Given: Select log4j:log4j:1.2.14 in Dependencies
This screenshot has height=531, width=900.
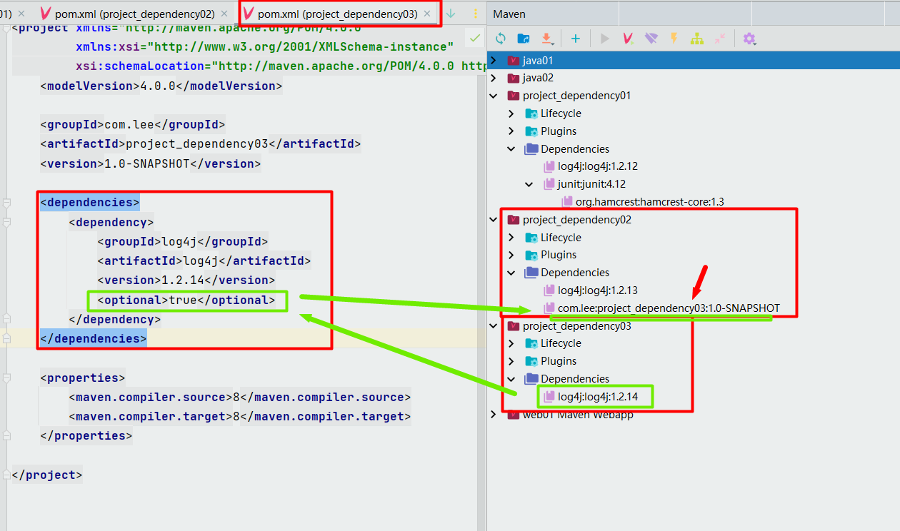Looking at the screenshot, I should 597,396.
